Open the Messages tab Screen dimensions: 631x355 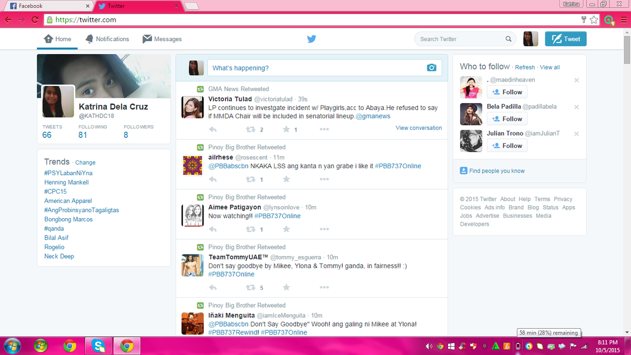[162, 39]
